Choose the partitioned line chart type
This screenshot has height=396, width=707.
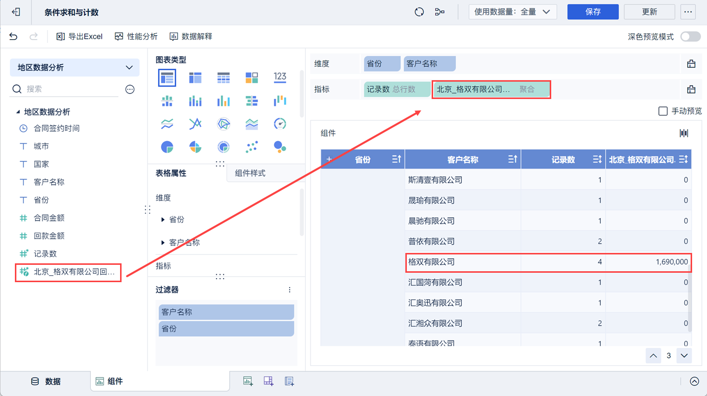coord(167,124)
